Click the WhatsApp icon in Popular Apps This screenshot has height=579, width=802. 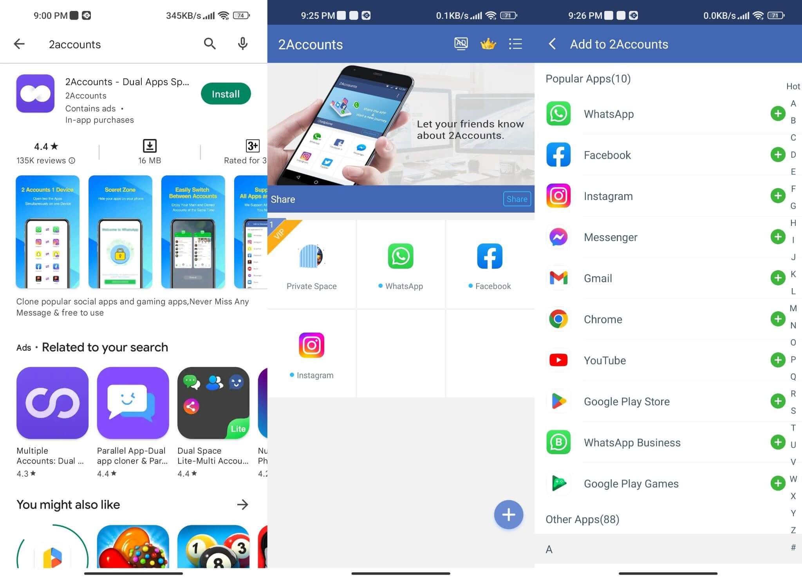point(558,113)
